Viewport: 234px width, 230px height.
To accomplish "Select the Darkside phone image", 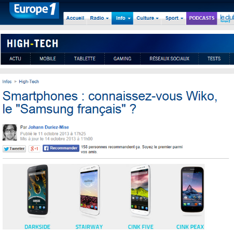I will (x=37, y=190).
